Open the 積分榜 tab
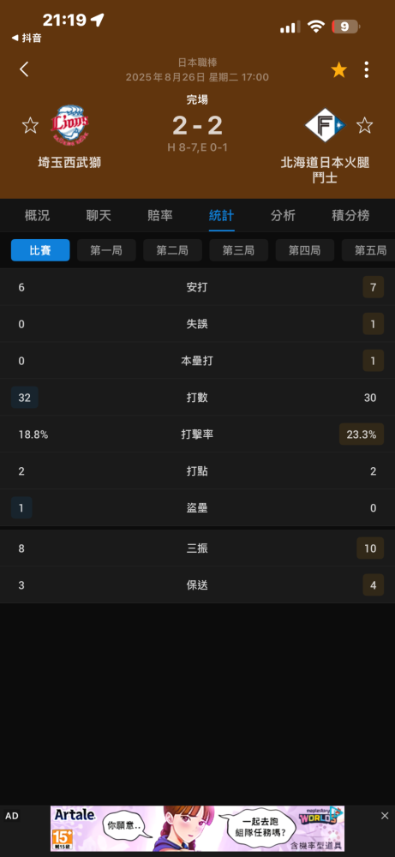Image resolution: width=395 pixels, height=857 pixels. coord(350,215)
